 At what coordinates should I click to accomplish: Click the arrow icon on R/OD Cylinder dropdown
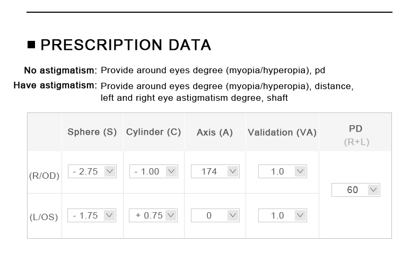(171, 171)
